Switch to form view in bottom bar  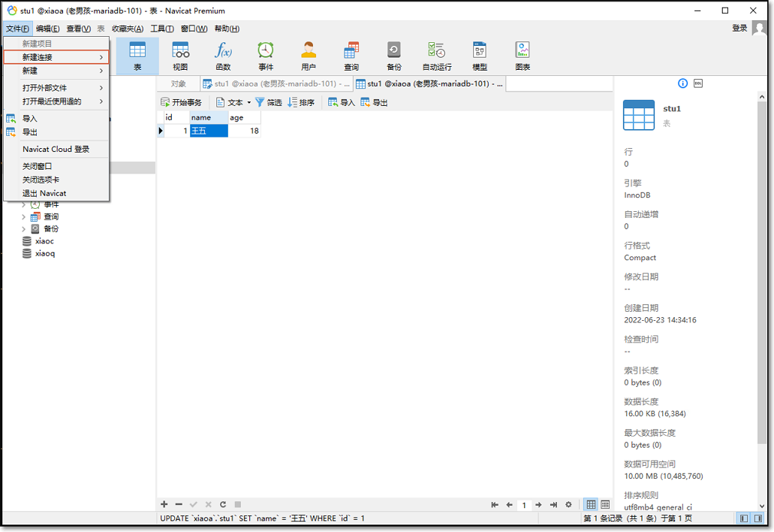coord(605,505)
